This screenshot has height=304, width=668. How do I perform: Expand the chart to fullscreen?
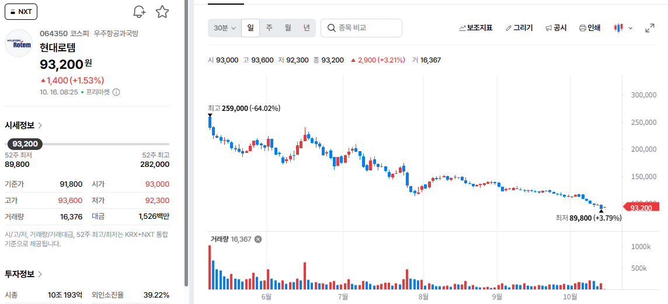[650, 28]
